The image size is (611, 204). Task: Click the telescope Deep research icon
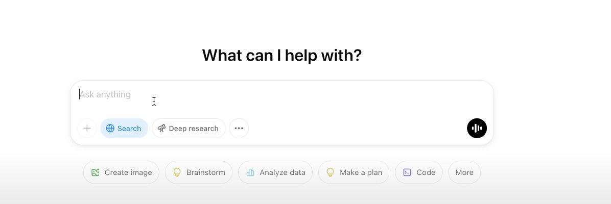tap(161, 129)
